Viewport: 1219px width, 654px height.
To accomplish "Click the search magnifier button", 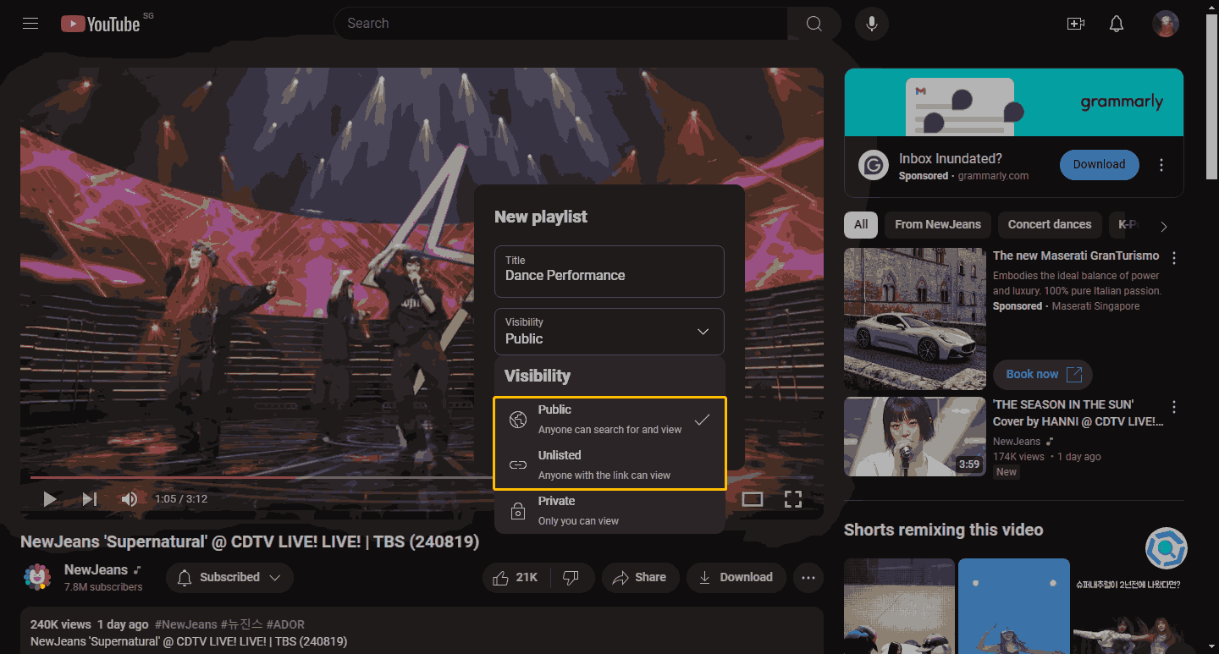I will (x=814, y=24).
